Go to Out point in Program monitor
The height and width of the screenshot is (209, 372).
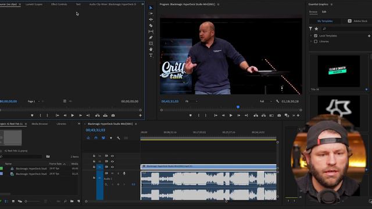(x=246, y=116)
